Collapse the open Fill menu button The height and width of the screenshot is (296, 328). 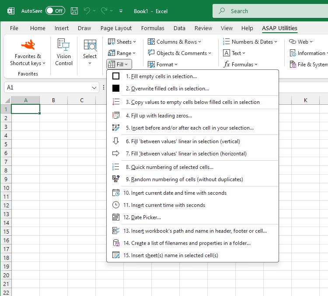pos(119,64)
